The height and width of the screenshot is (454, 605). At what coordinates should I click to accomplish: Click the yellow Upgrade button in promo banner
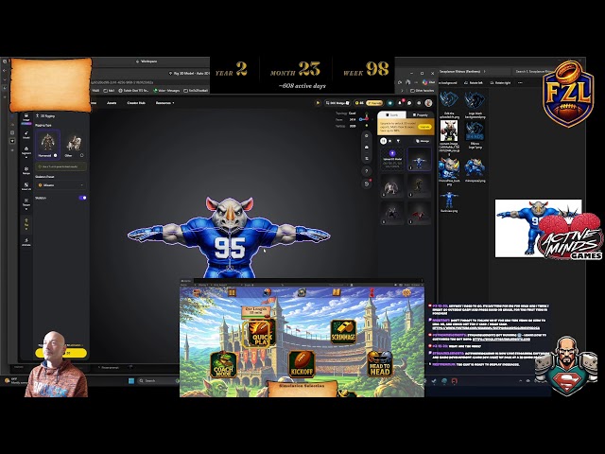coord(424,127)
